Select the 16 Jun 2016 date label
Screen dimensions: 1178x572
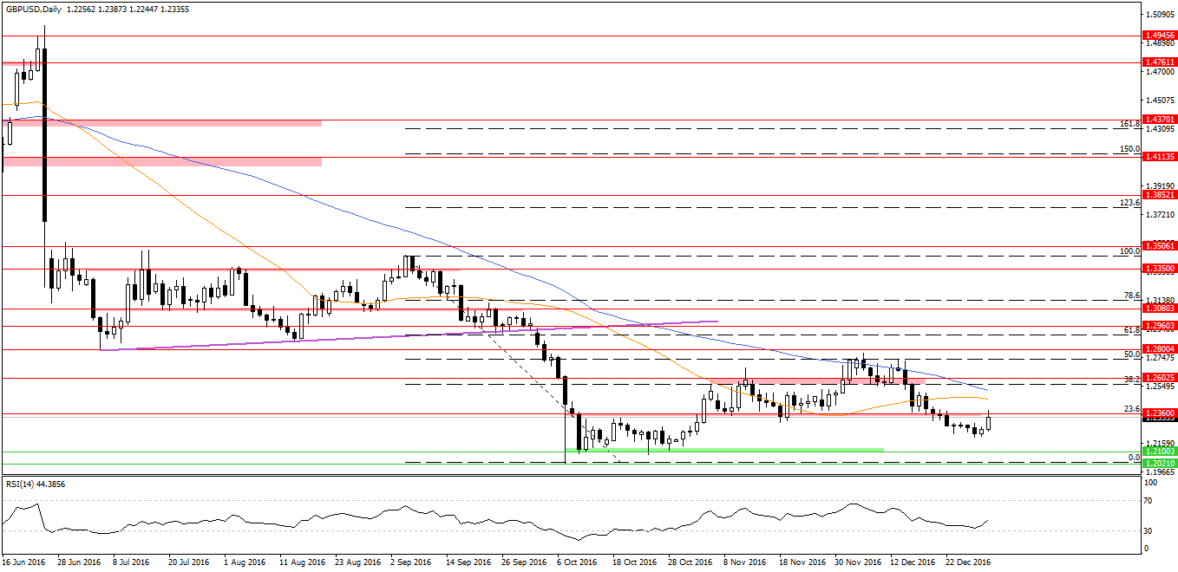point(24,562)
